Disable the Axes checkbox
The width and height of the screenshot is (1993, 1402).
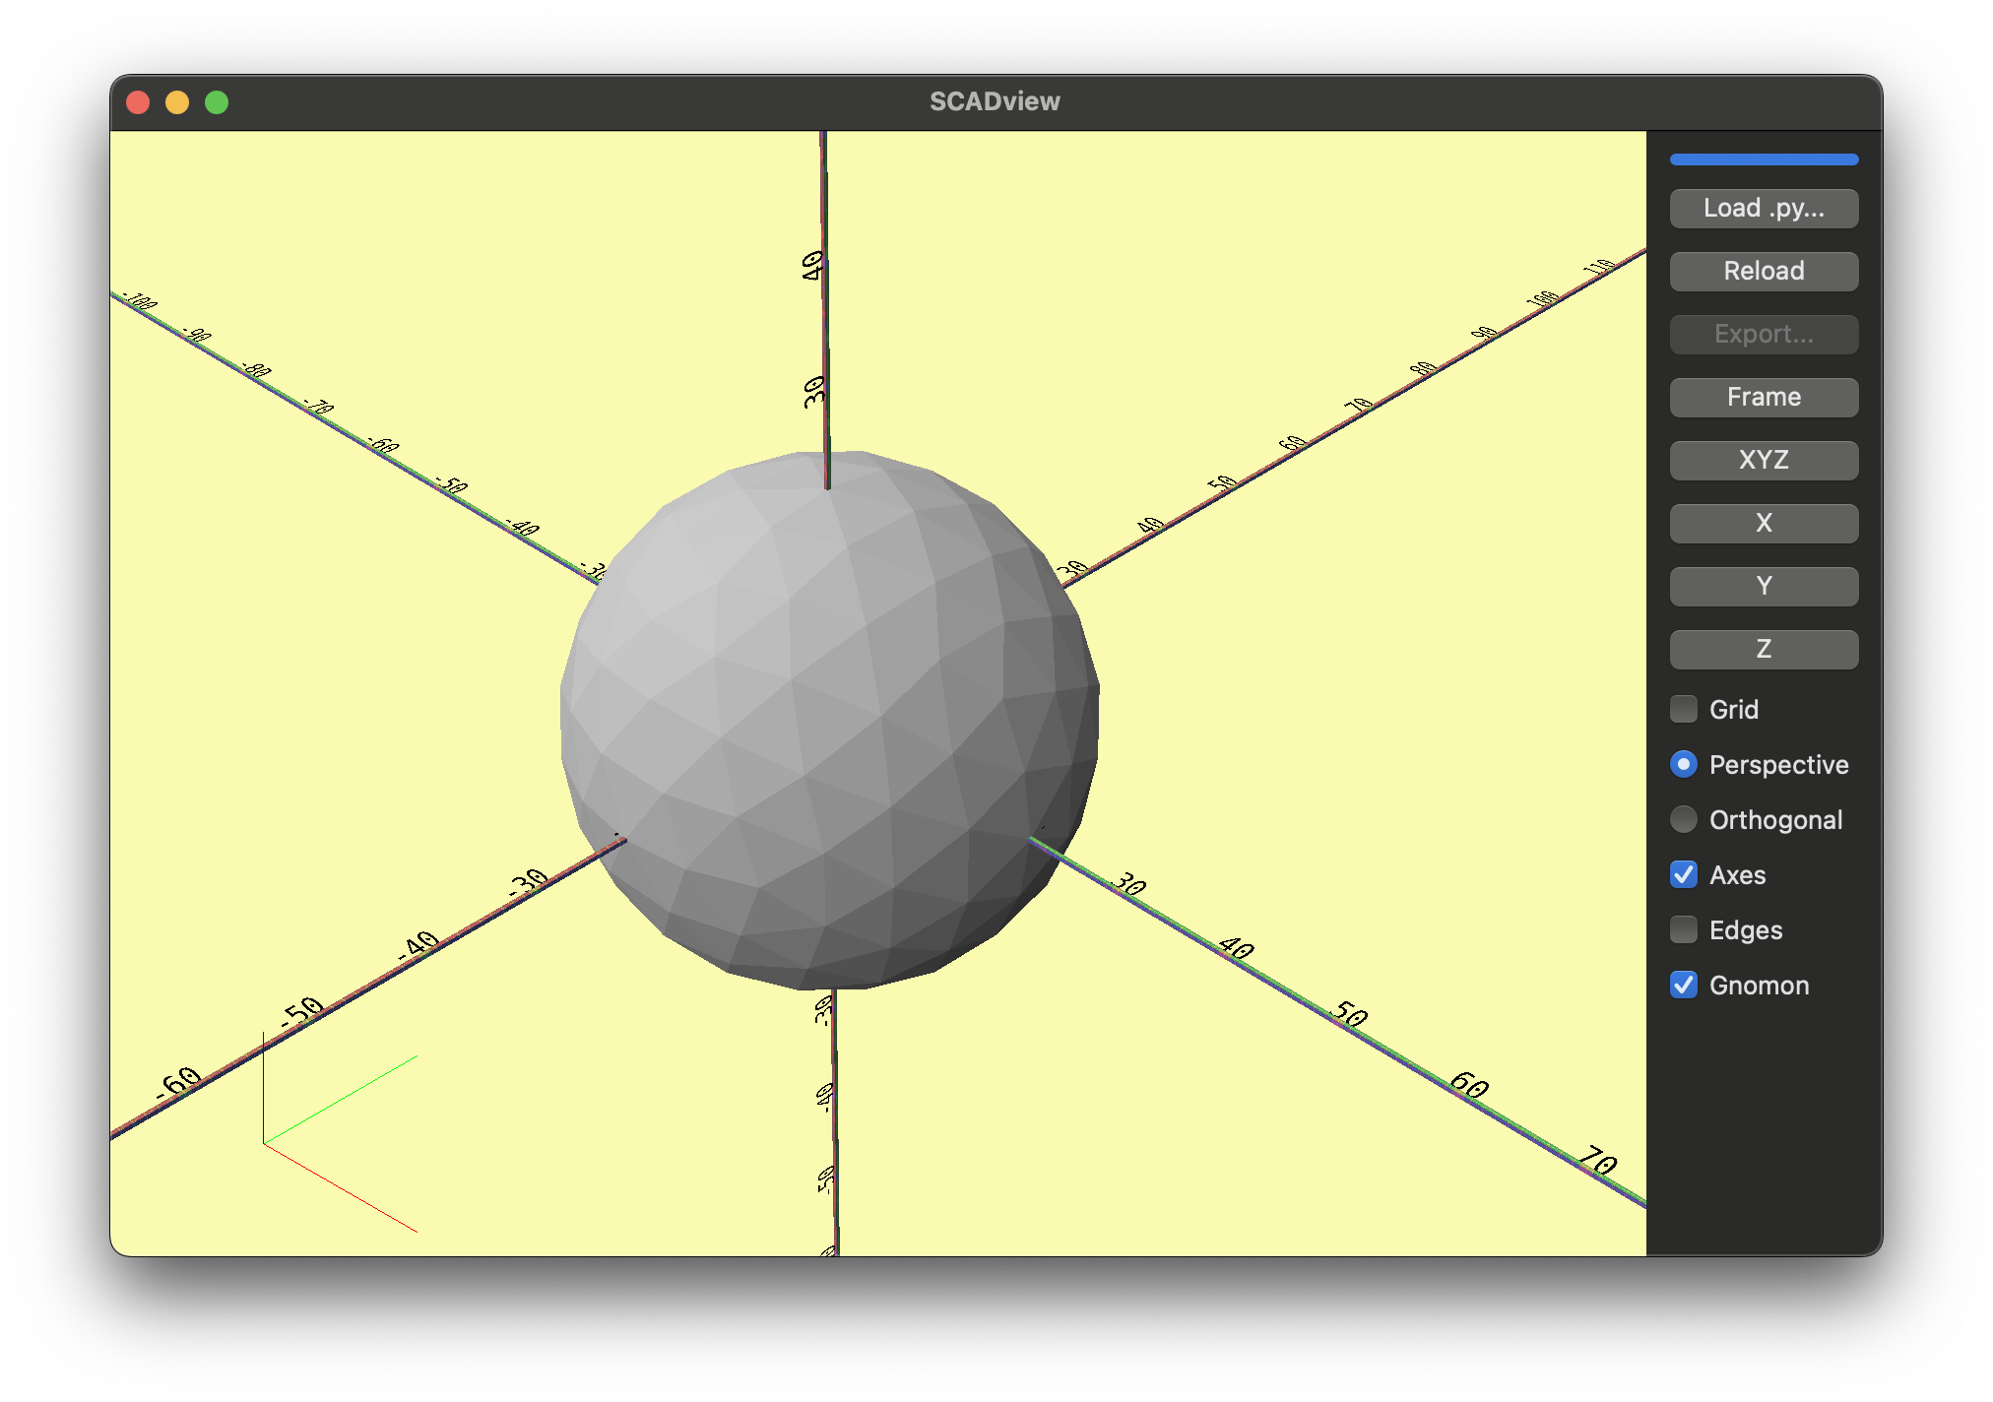pos(1683,874)
